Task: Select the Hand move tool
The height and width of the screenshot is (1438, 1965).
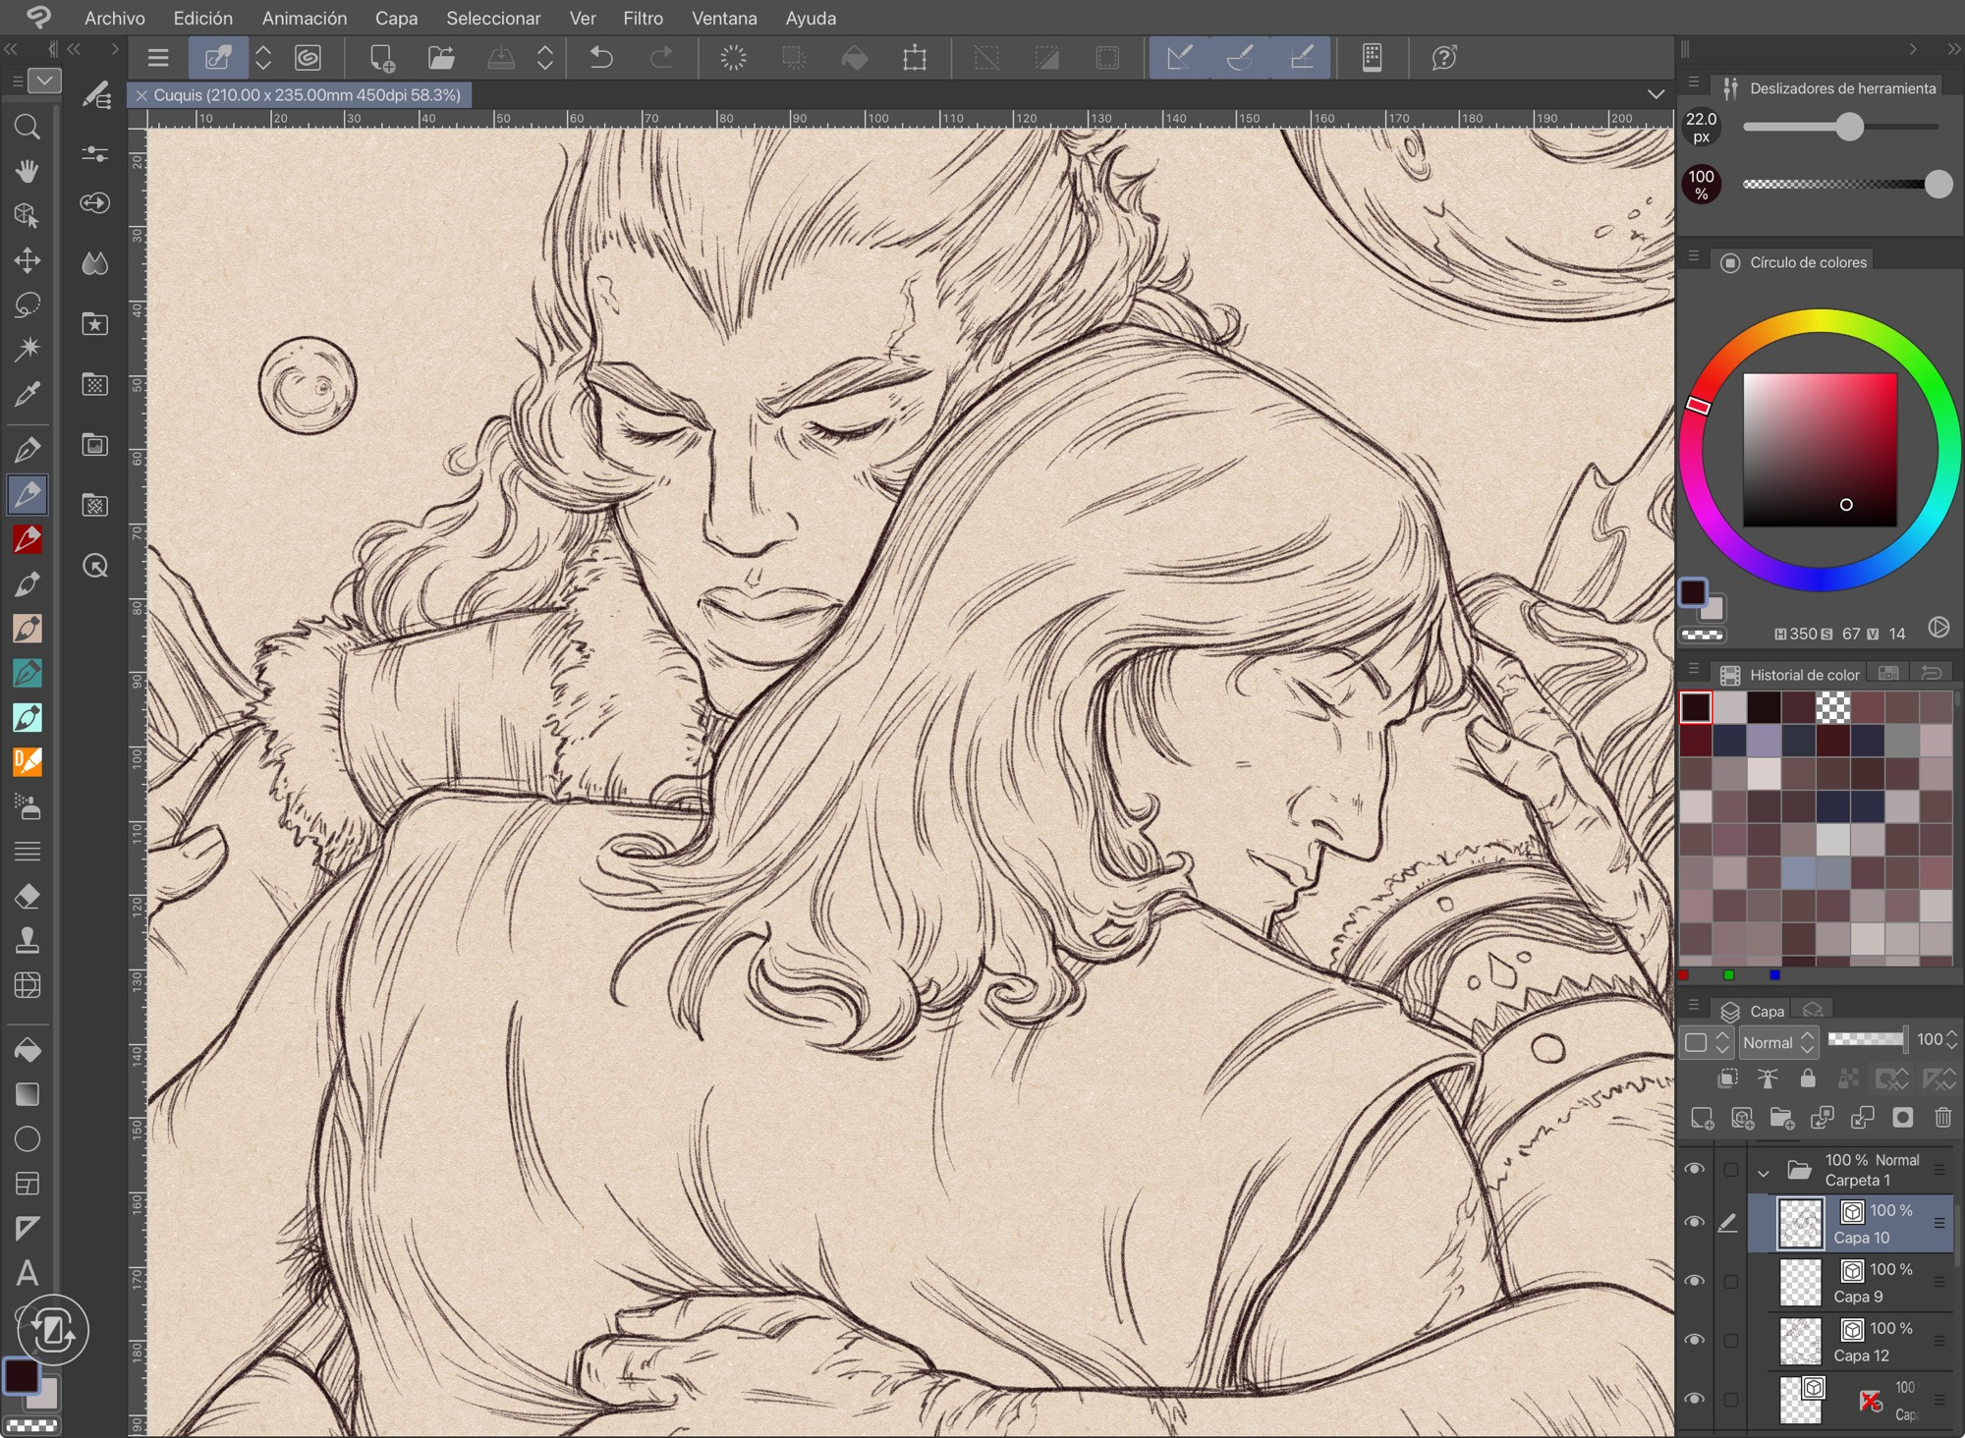Action: coord(28,171)
